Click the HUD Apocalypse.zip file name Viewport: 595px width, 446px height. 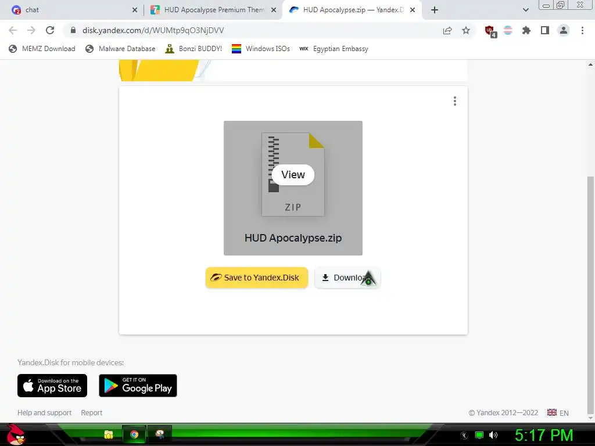tap(293, 238)
